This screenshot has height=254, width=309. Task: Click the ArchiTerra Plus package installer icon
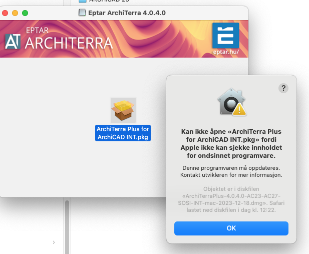[123, 110]
